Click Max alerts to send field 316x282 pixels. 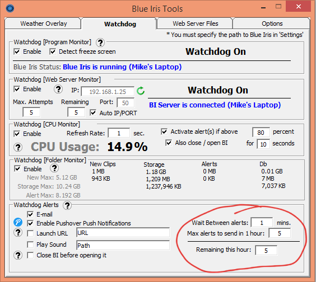pyautogui.click(x=280, y=233)
